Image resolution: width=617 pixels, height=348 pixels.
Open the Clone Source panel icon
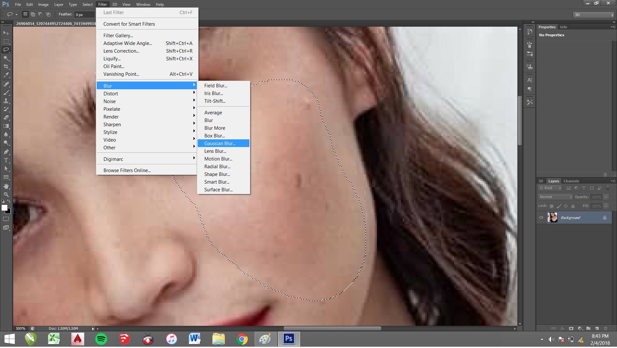click(x=530, y=67)
